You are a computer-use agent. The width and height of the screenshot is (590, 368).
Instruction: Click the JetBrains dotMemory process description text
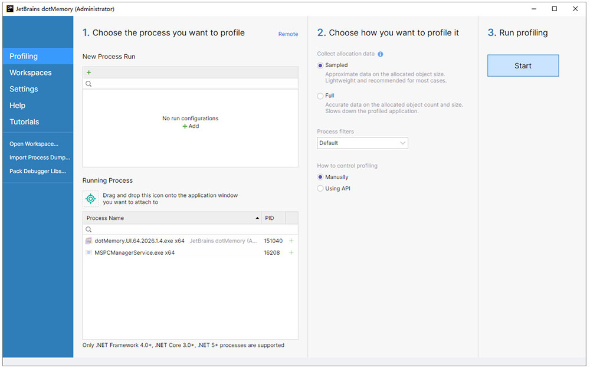pyautogui.click(x=223, y=241)
